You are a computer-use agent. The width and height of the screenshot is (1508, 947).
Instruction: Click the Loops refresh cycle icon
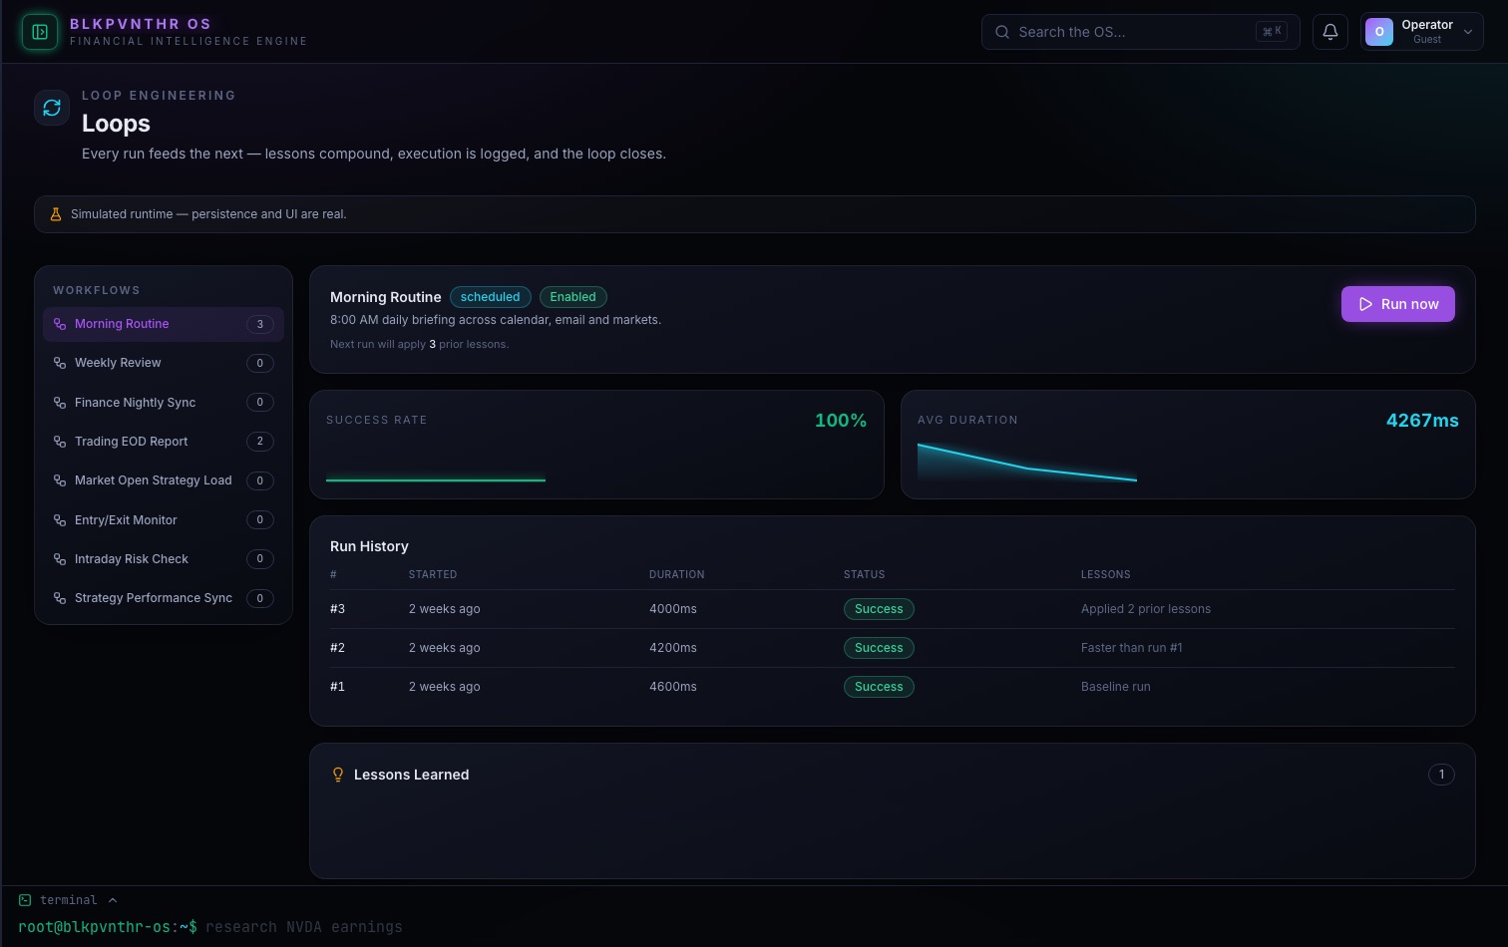tap(52, 108)
